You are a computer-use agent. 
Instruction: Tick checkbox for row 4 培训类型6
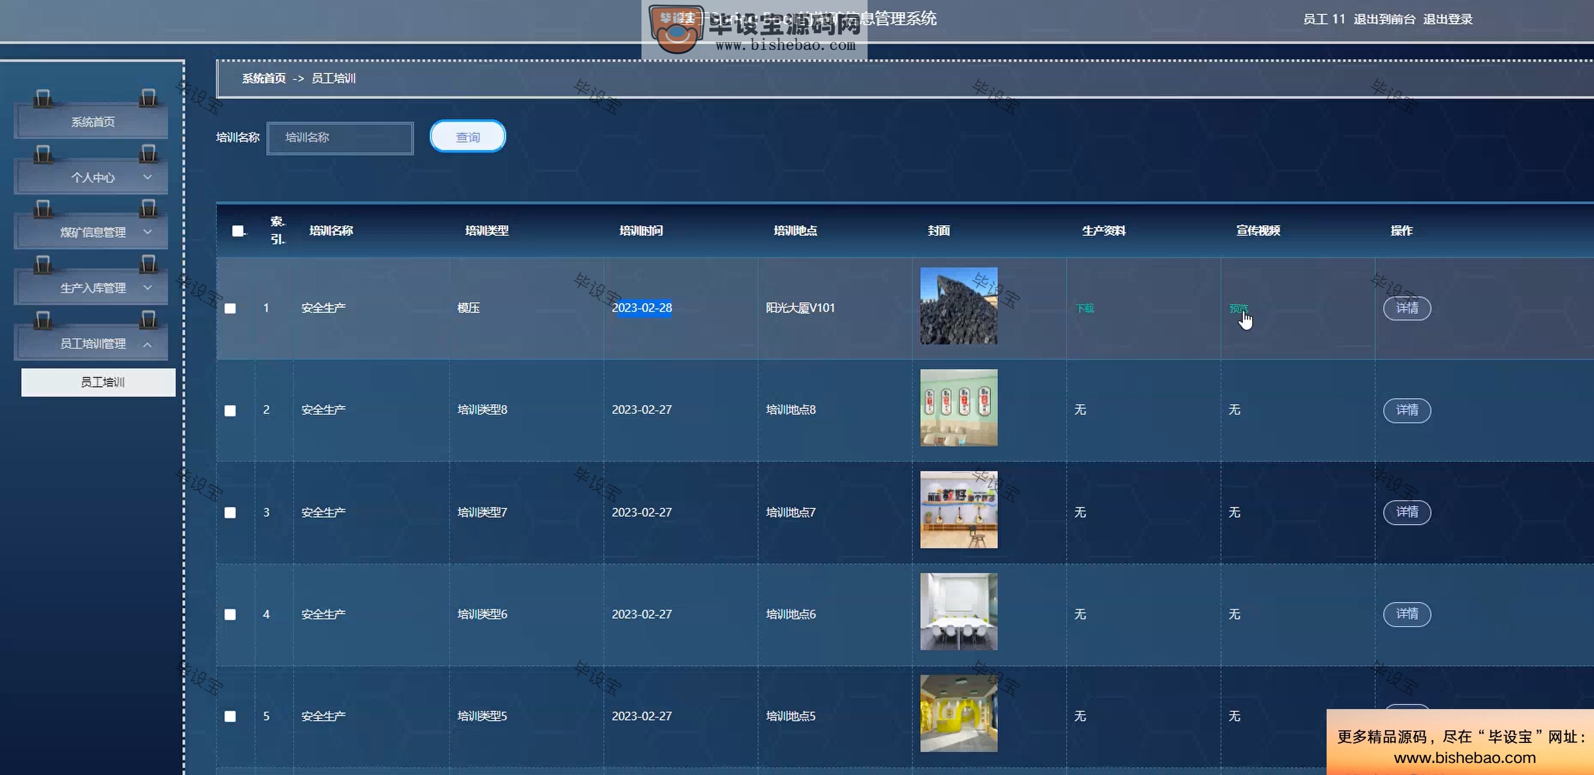pyautogui.click(x=230, y=614)
